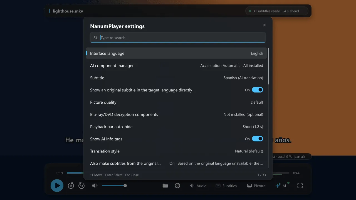Open Also make subtitles from the original row

coord(176,163)
